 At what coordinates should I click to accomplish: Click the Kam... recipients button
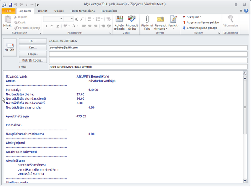click(33, 48)
